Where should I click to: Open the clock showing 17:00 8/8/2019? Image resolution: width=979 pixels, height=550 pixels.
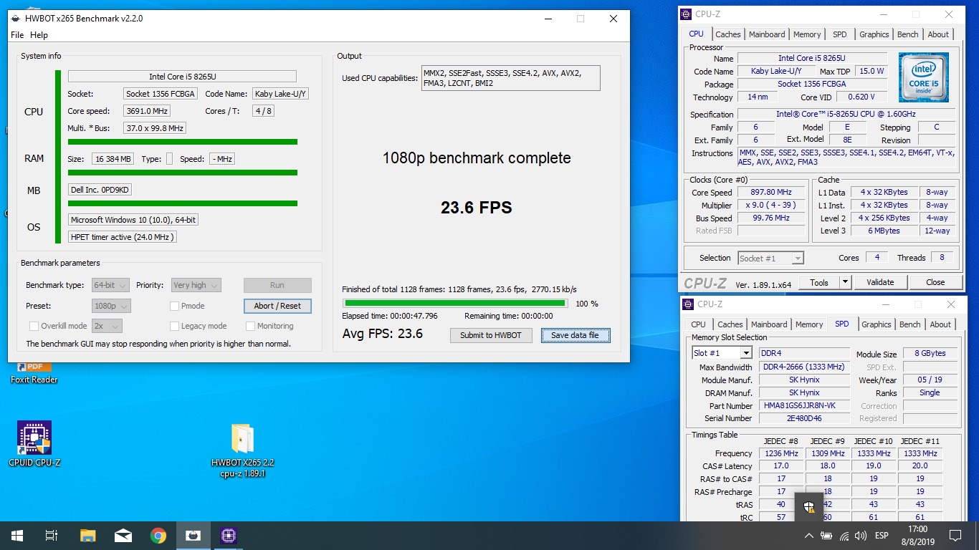point(917,536)
